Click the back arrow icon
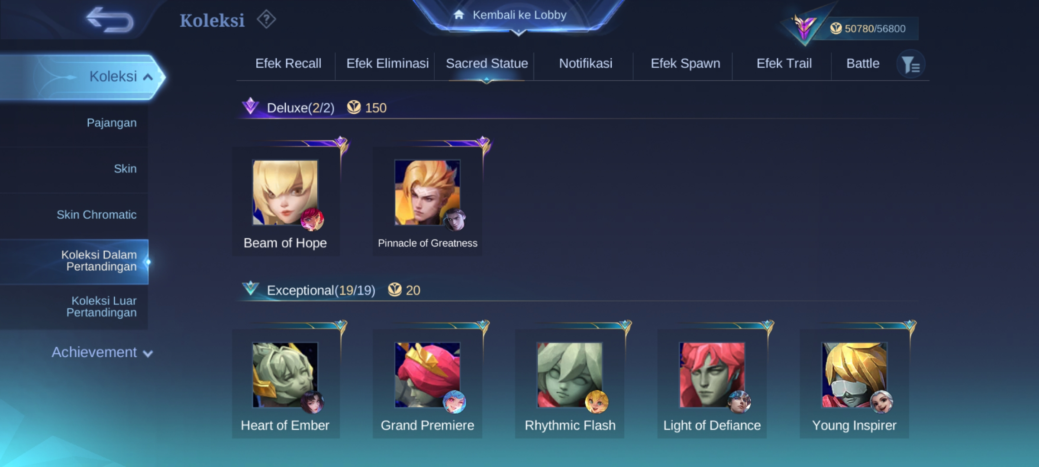 pyautogui.click(x=110, y=20)
